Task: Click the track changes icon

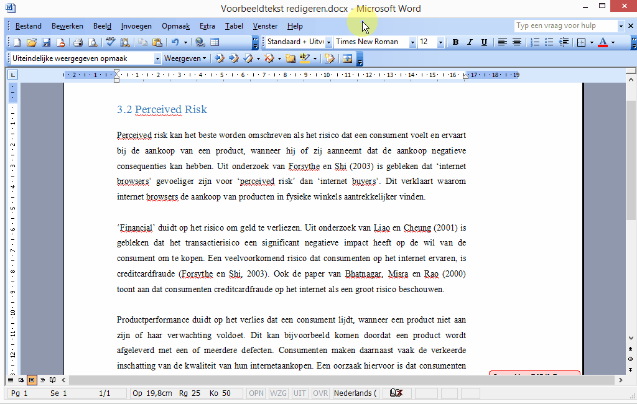Action: click(329, 59)
